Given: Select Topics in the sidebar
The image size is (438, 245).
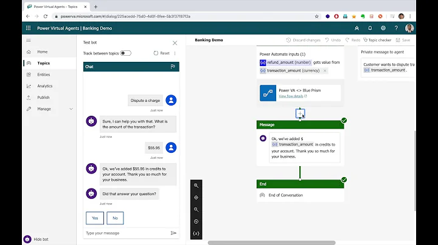Looking at the screenshot, I should pyautogui.click(x=44, y=63).
